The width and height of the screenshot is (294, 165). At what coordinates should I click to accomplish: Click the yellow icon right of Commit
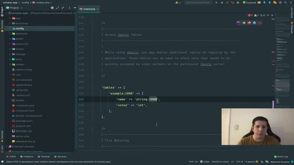[x=259, y=3]
